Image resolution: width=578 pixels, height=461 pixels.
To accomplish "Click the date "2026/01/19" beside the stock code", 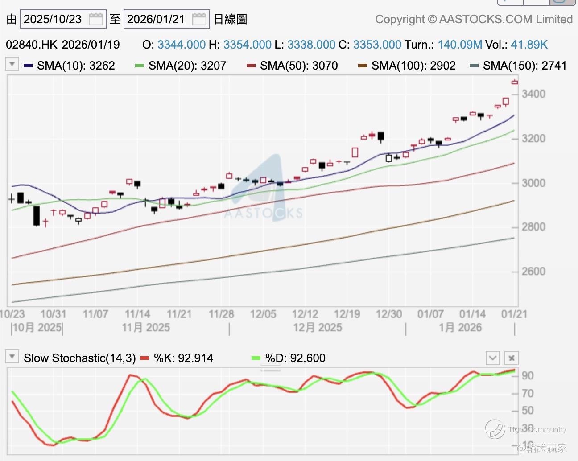I will coord(91,45).
